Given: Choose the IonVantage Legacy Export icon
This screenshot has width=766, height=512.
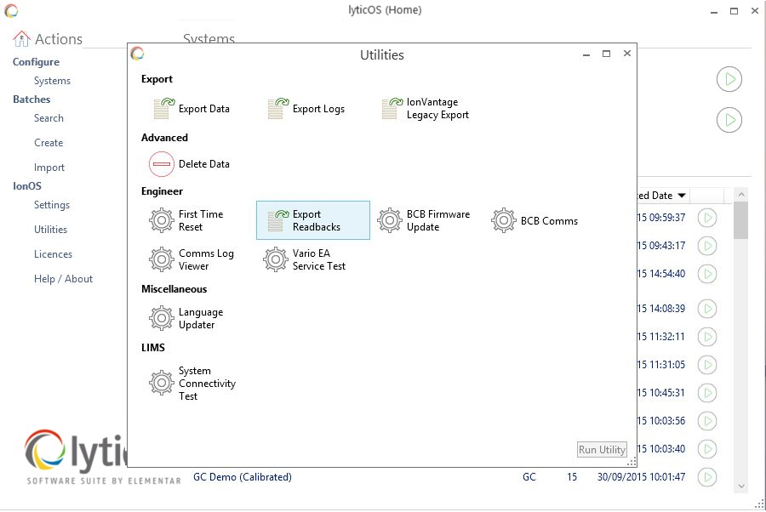Looking at the screenshot, I should pos(391,109).
